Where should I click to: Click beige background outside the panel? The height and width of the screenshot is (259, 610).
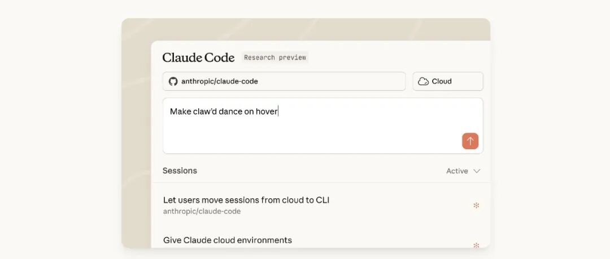tap(136, 141)
